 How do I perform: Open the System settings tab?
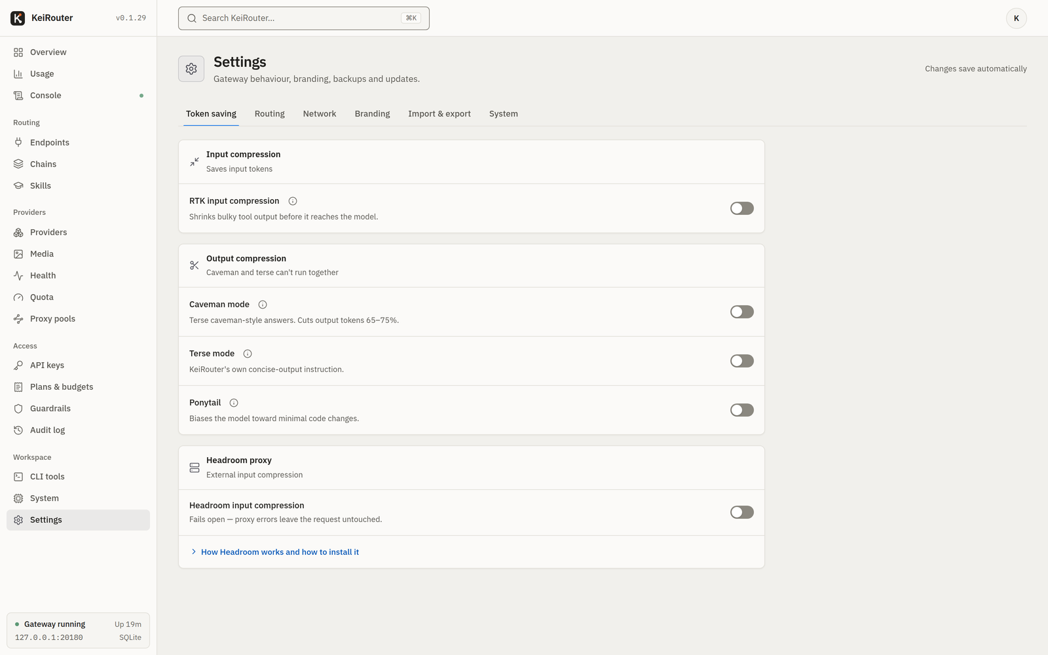pyautogui.click(x=504, y=114)
